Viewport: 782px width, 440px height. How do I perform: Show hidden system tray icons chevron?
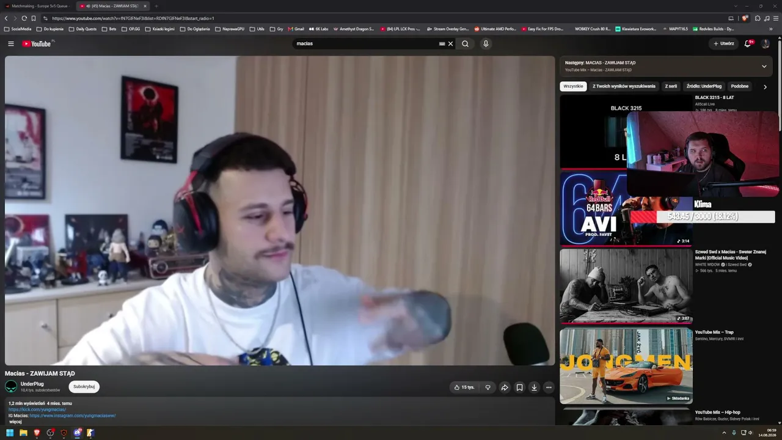(x=725, y=433)
